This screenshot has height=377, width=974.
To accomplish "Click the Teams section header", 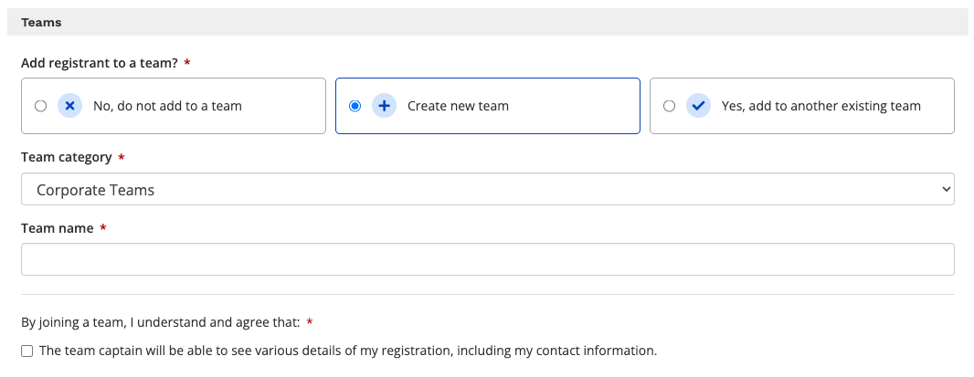I will [x=41, y=22].
